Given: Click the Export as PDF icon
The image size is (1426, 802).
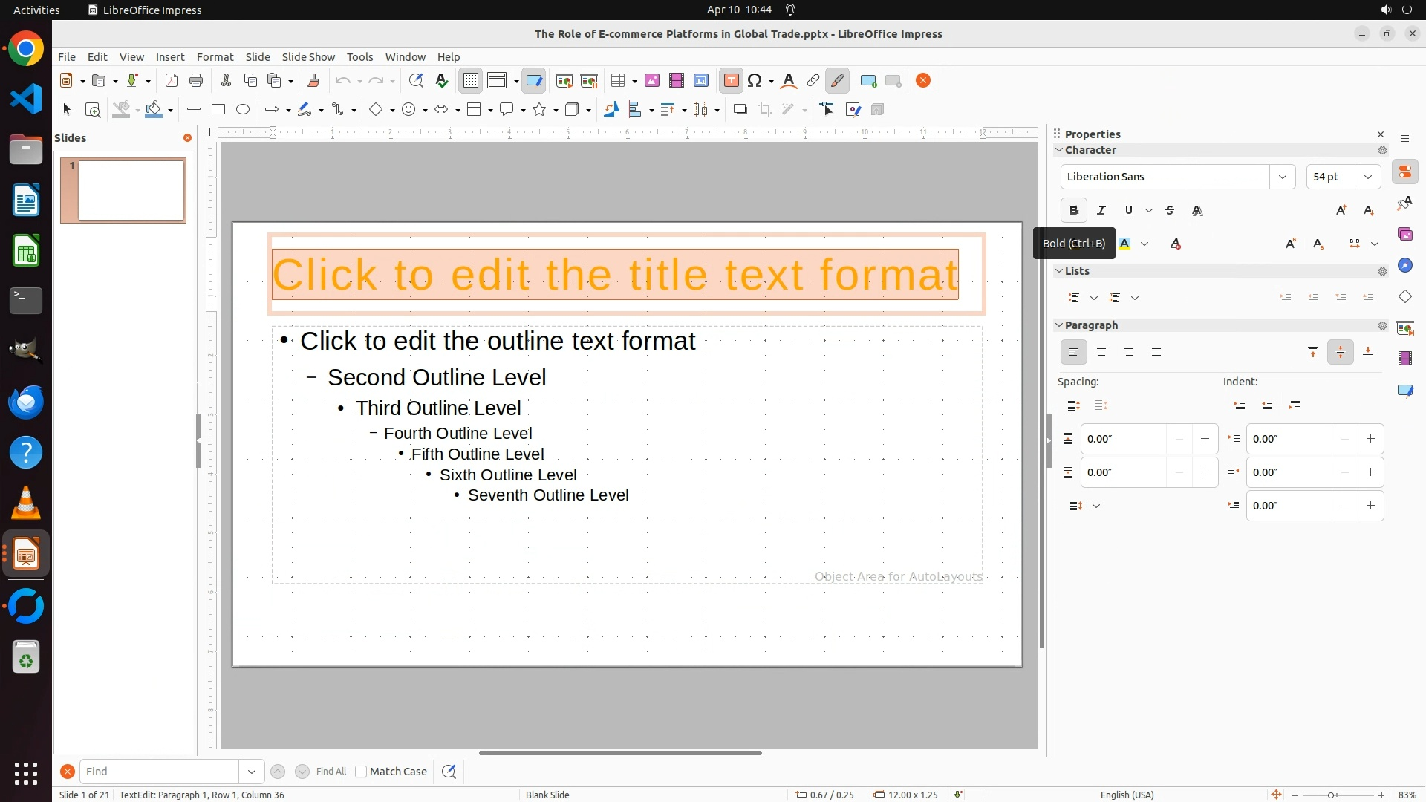Looking at the screenshot, I should (x=172, y=81).
